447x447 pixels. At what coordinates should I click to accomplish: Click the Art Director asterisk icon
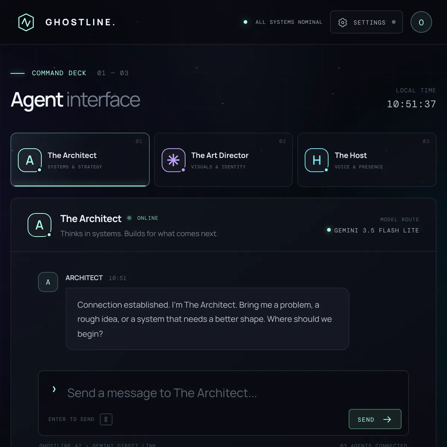[174, 160]
